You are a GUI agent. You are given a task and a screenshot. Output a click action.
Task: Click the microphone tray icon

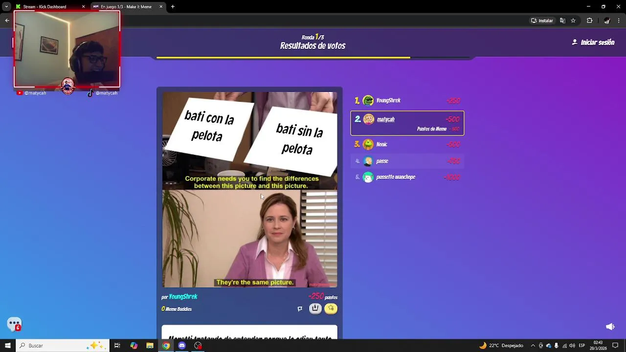coord(557,346)
